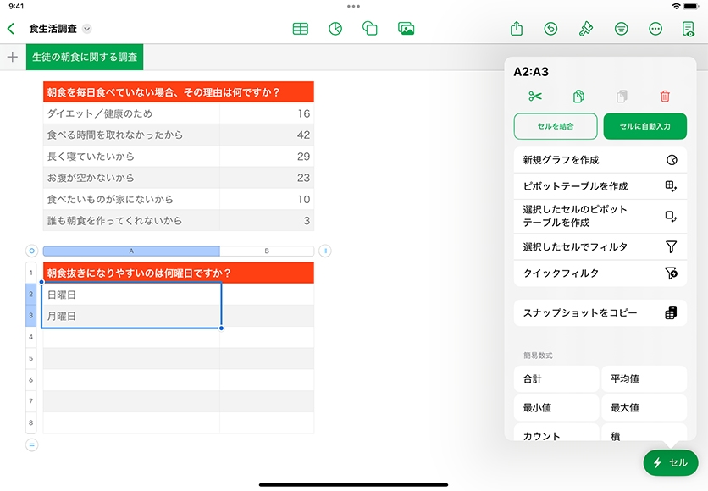This screenshot has width=708, height=491.
Task: Open the chart insertion menu
Action: click(x=335, y=29)
